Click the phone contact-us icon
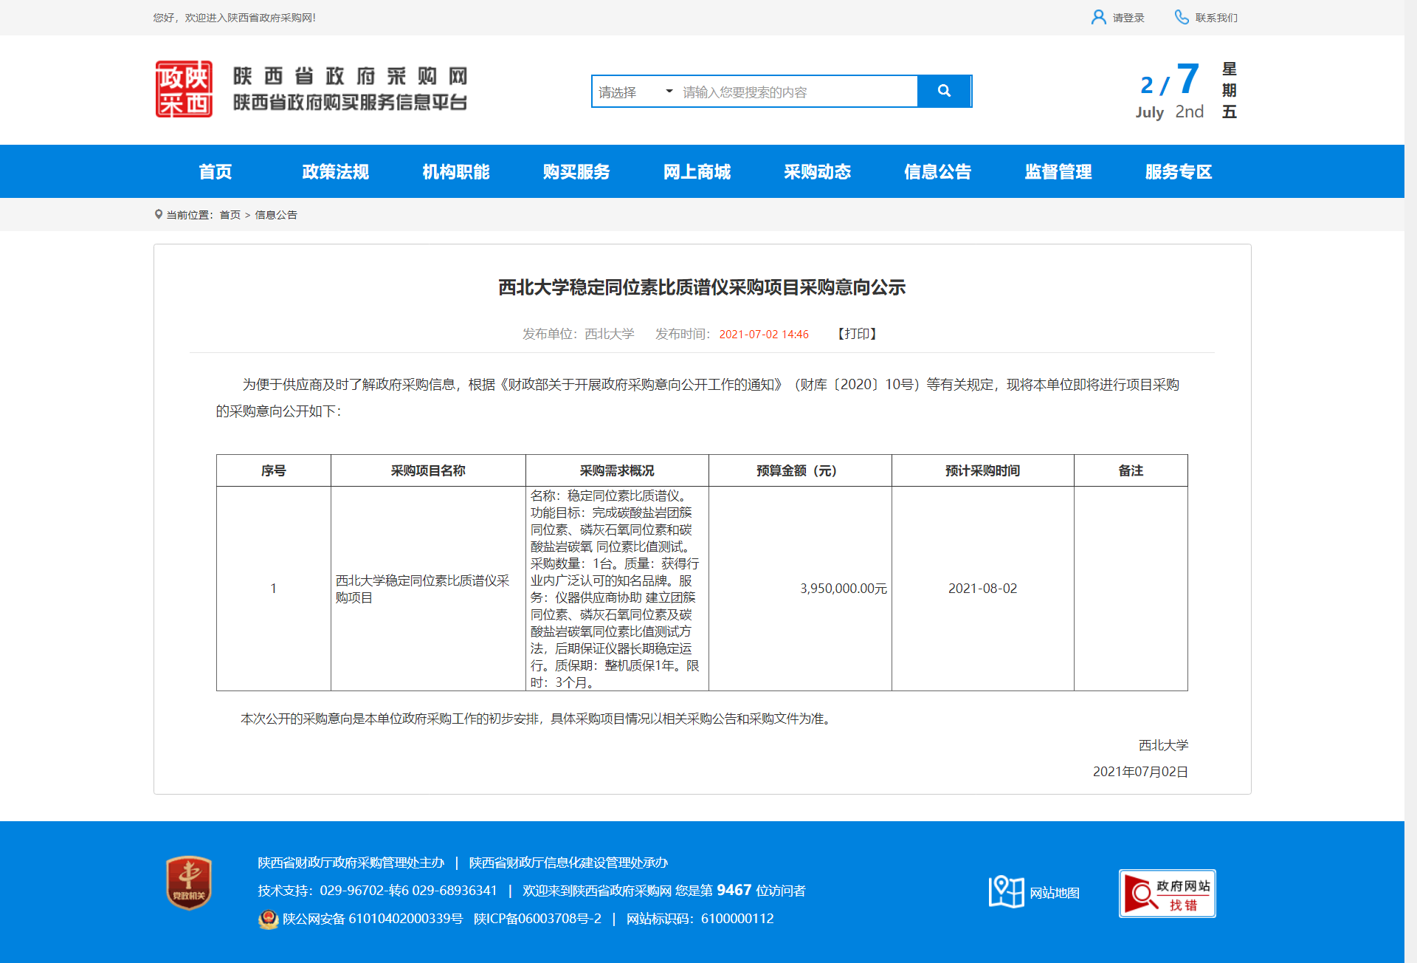This screenshot has width=1417, height=963. tap(1181, 17)
